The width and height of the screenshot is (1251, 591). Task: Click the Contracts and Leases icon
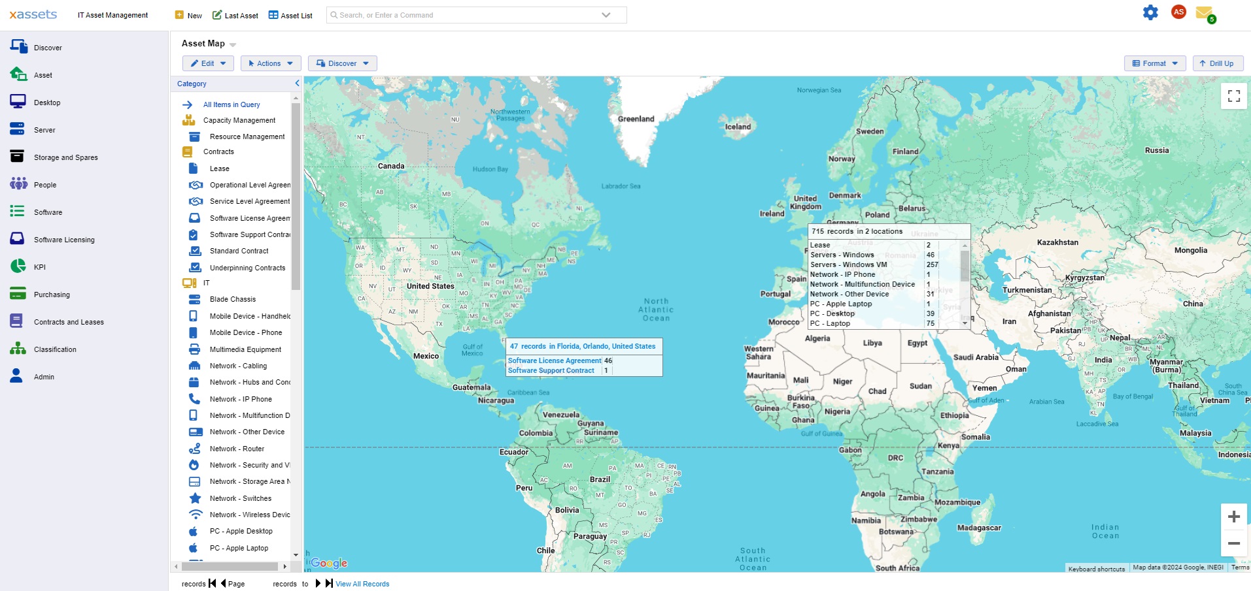17,321
